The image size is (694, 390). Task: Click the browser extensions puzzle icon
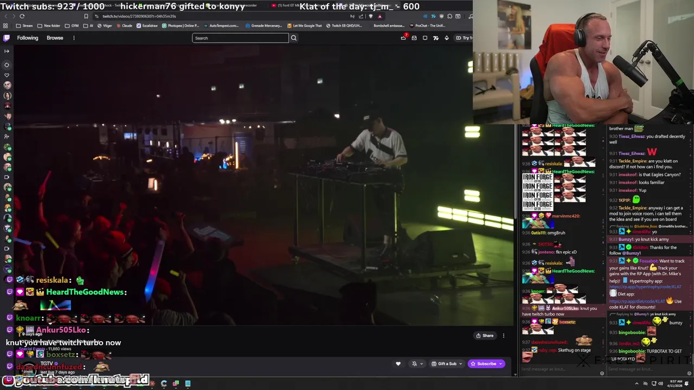click(x=449, y=16)
